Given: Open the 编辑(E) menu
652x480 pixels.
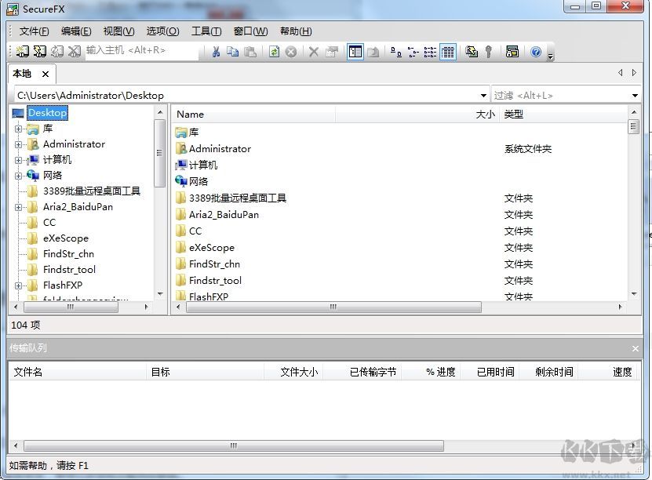Looking at the screenshot, I should [x=76, y=31].
